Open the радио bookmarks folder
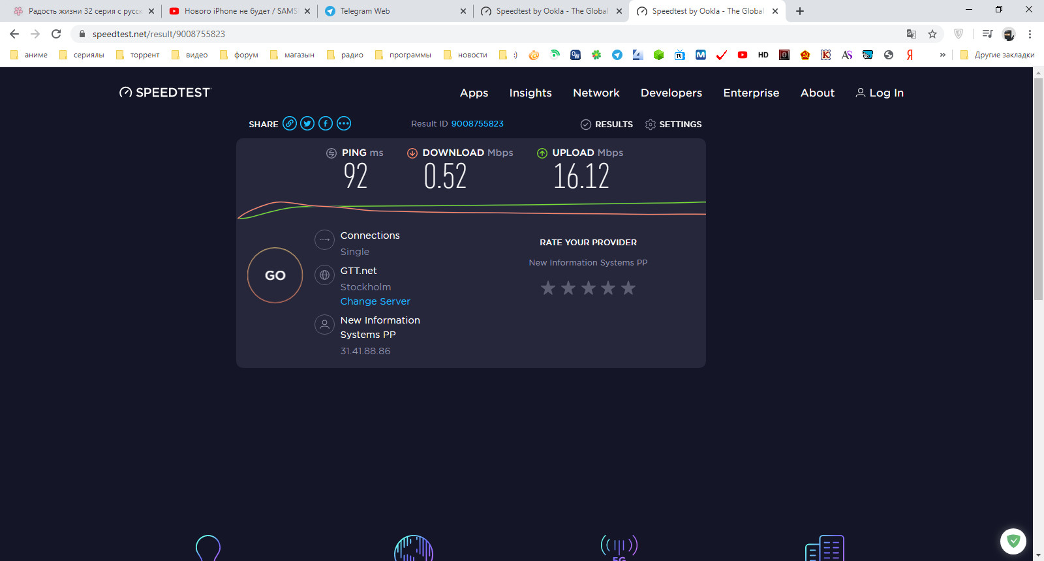The width and height of the screenshot is (1044, 561). coord(345,55)
